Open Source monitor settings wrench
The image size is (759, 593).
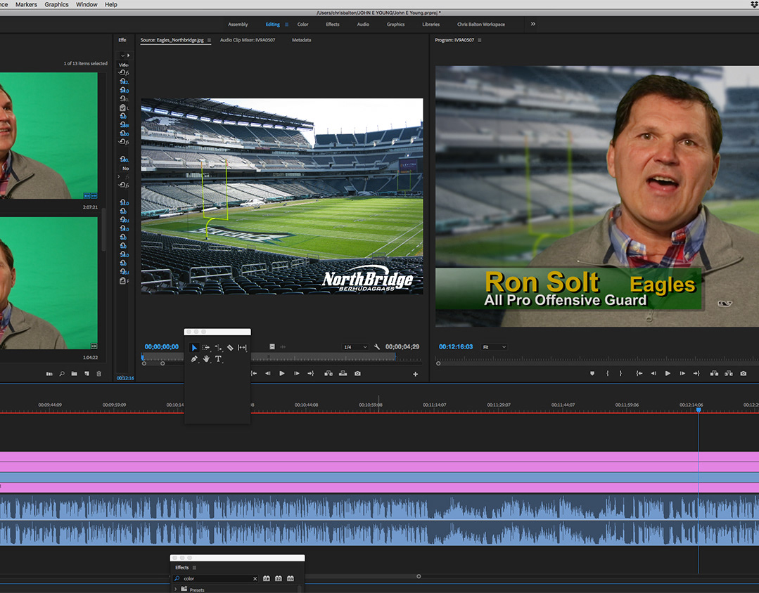376,347
